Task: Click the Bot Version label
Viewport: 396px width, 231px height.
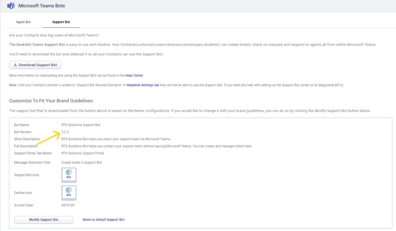Action: [x=23, y=132]
